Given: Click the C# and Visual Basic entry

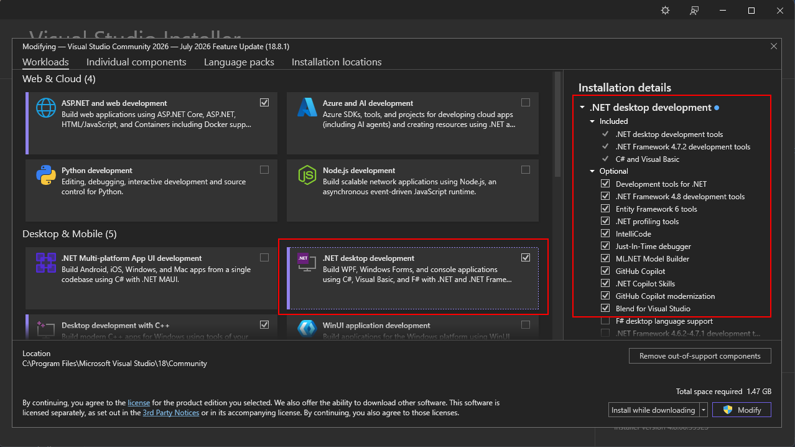Looking at the screenshot, I should click(648, 159).
